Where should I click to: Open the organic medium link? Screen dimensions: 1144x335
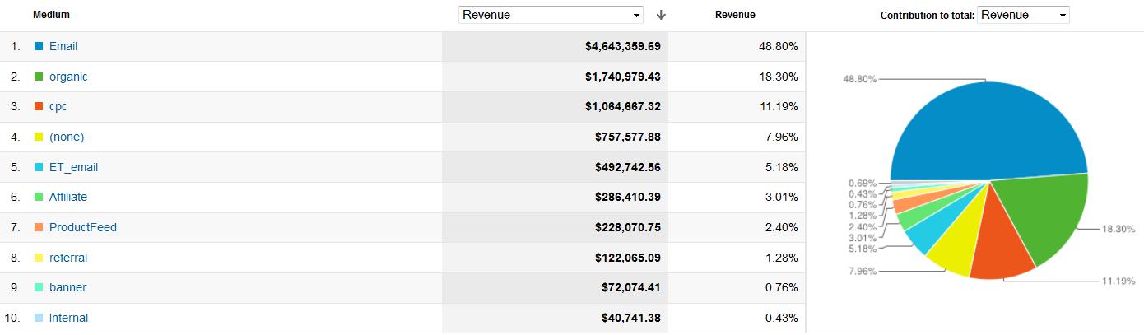pos(68,77)
